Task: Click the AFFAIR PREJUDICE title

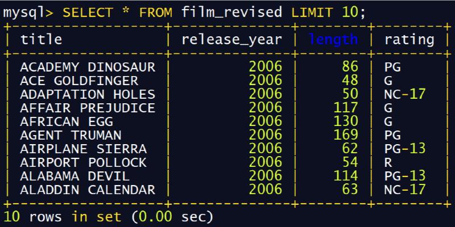Action: point(88,108)
